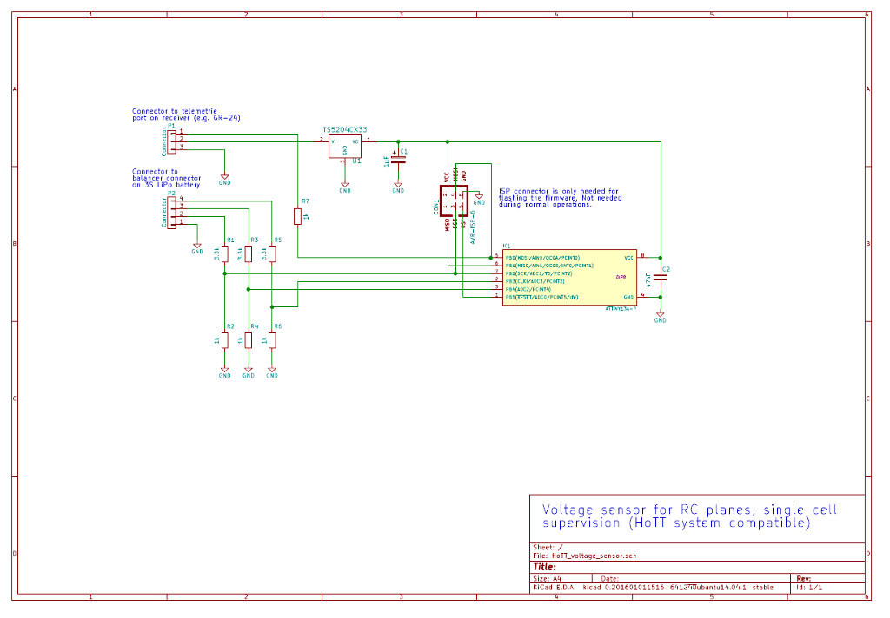
Task: Click the 'Id: 1/1' field
Action: coord(809,588)
